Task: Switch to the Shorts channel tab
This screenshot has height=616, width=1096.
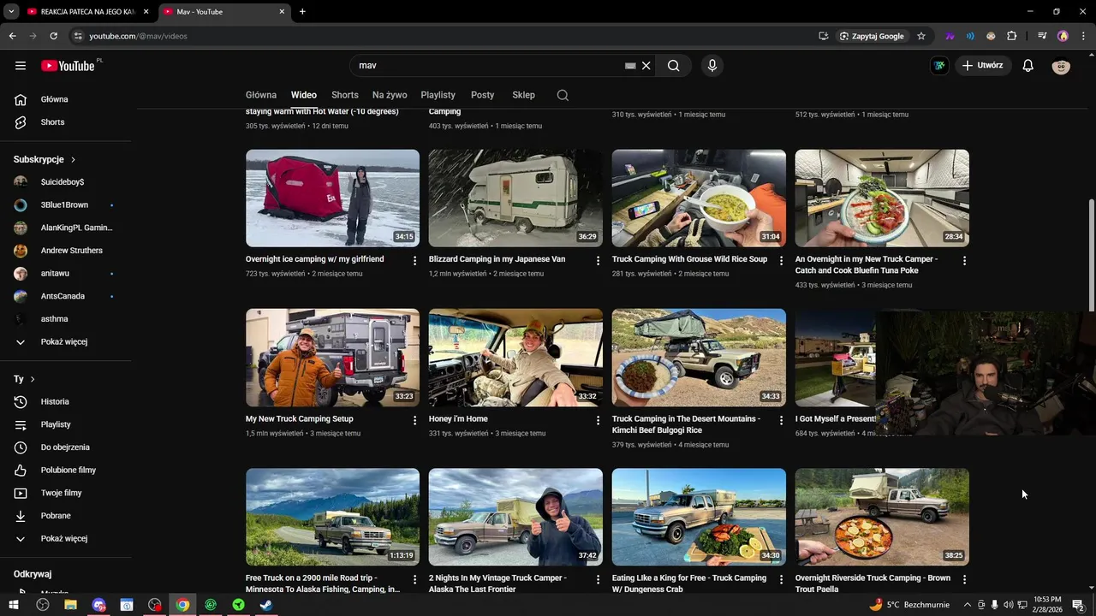Action: click(x=345, y=95)
